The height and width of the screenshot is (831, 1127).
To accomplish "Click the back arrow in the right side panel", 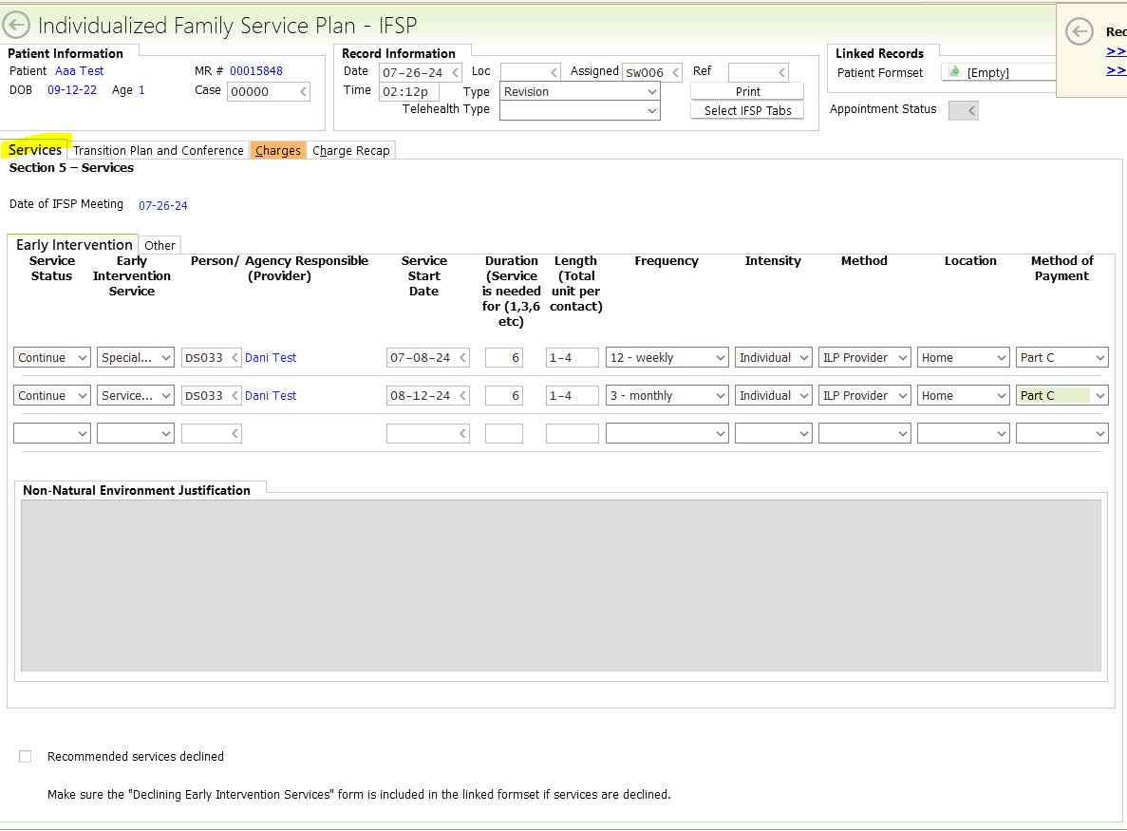I will [1080, 32].
